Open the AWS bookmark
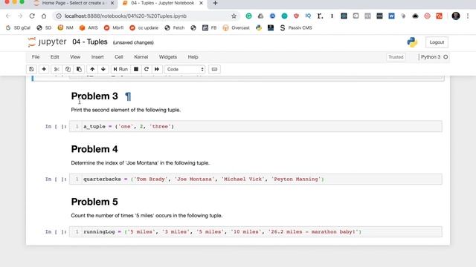 pos(89,28)
